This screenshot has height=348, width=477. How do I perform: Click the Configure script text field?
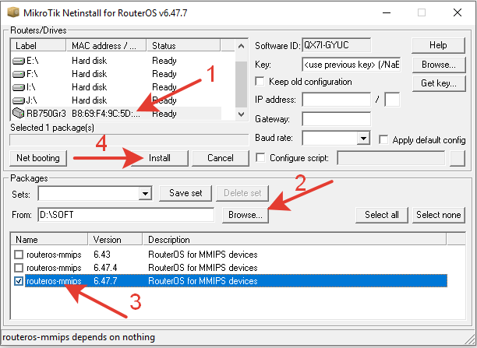coord(391,158)
